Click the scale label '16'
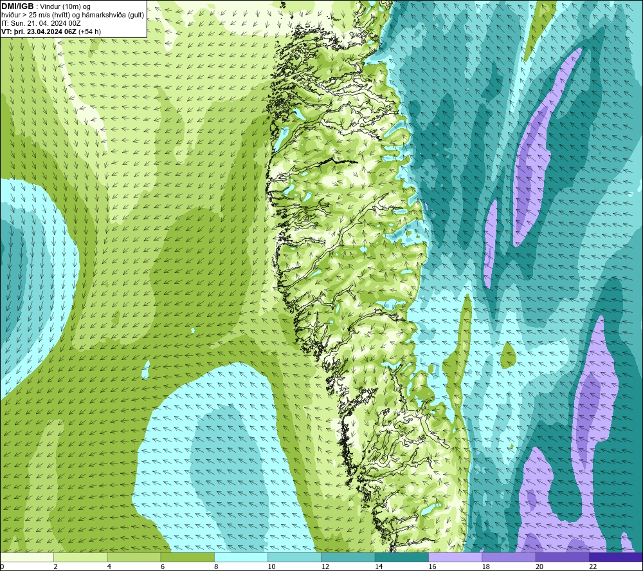Image resolution: width=643 pixels, height=571 pixels. 432,566
